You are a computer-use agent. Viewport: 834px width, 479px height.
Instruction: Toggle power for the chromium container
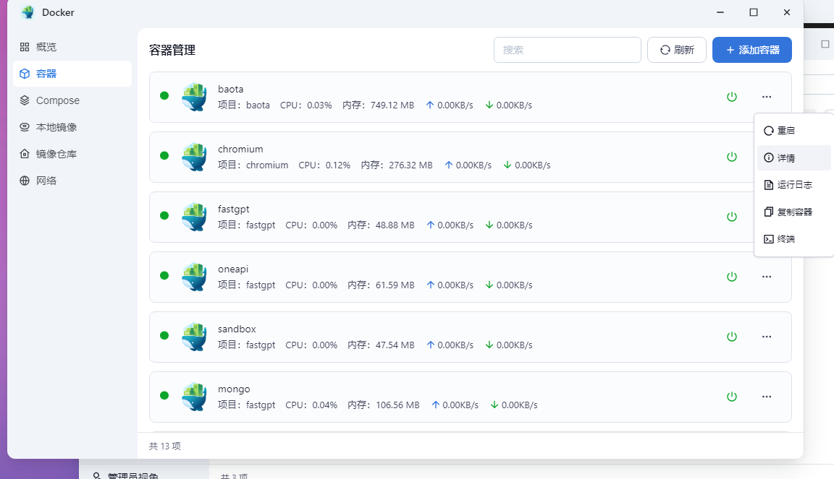click(x=732, y=157)
